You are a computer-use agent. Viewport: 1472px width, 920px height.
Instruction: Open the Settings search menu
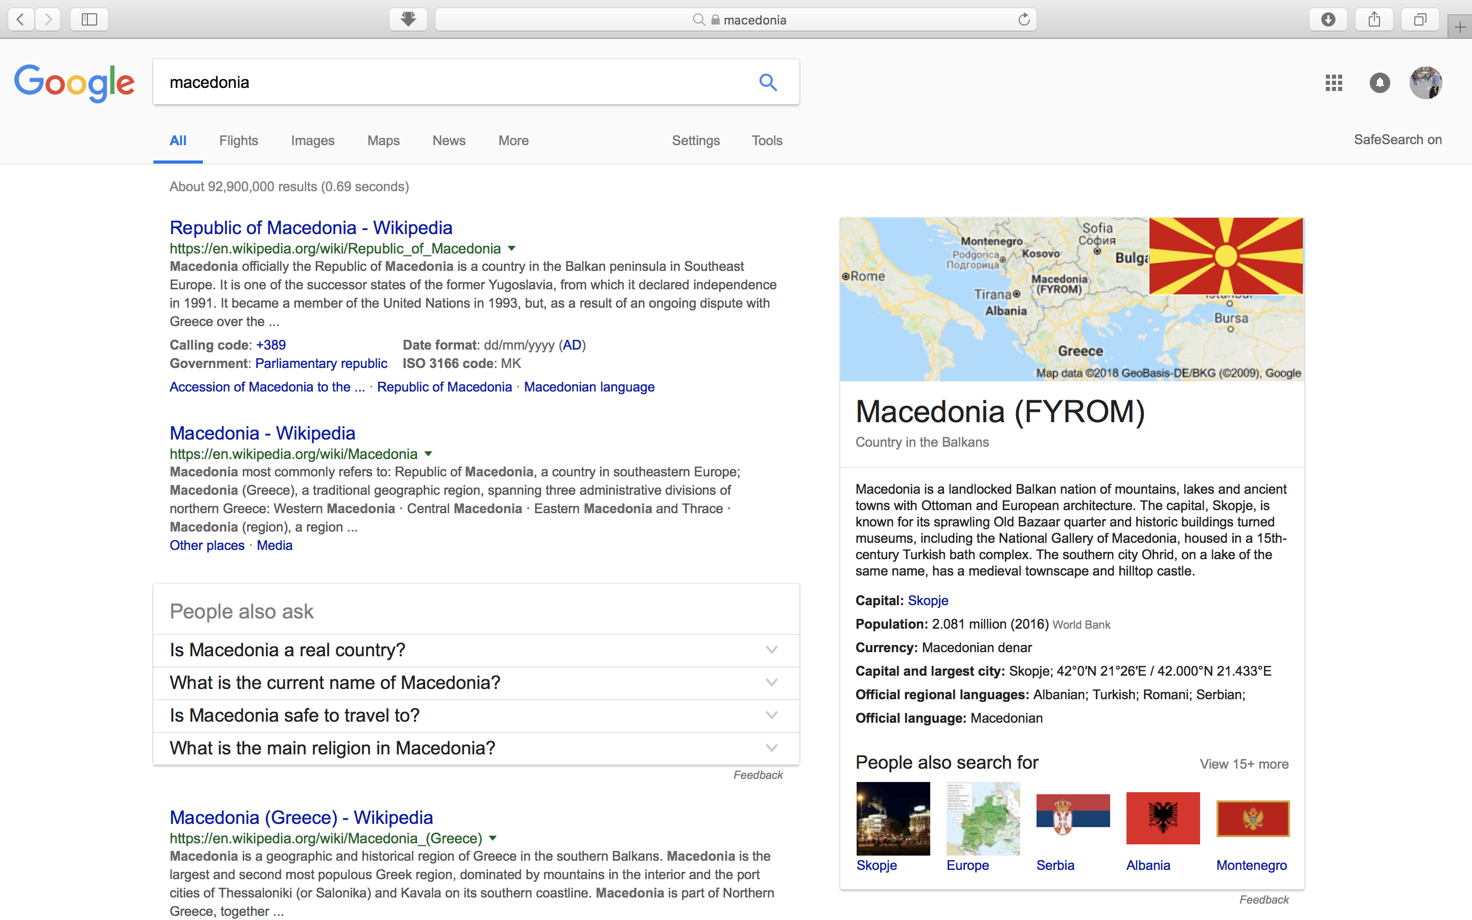696,141
